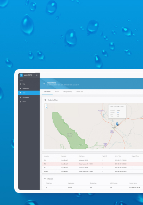The height and width of the screenshot is (205, 143).
Task: Click the TotalHours column label
Action: coord(49,183)
